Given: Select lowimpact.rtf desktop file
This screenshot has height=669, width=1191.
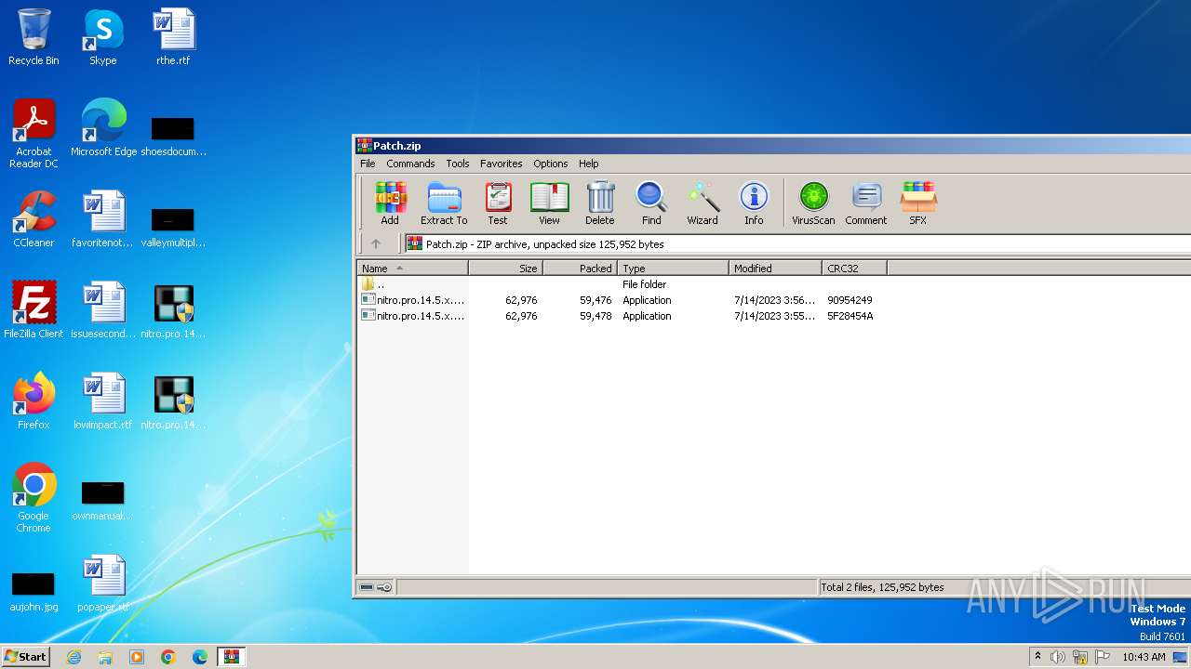Looking at the screenshot, I should pyautogui.click(x=103, y=401).
